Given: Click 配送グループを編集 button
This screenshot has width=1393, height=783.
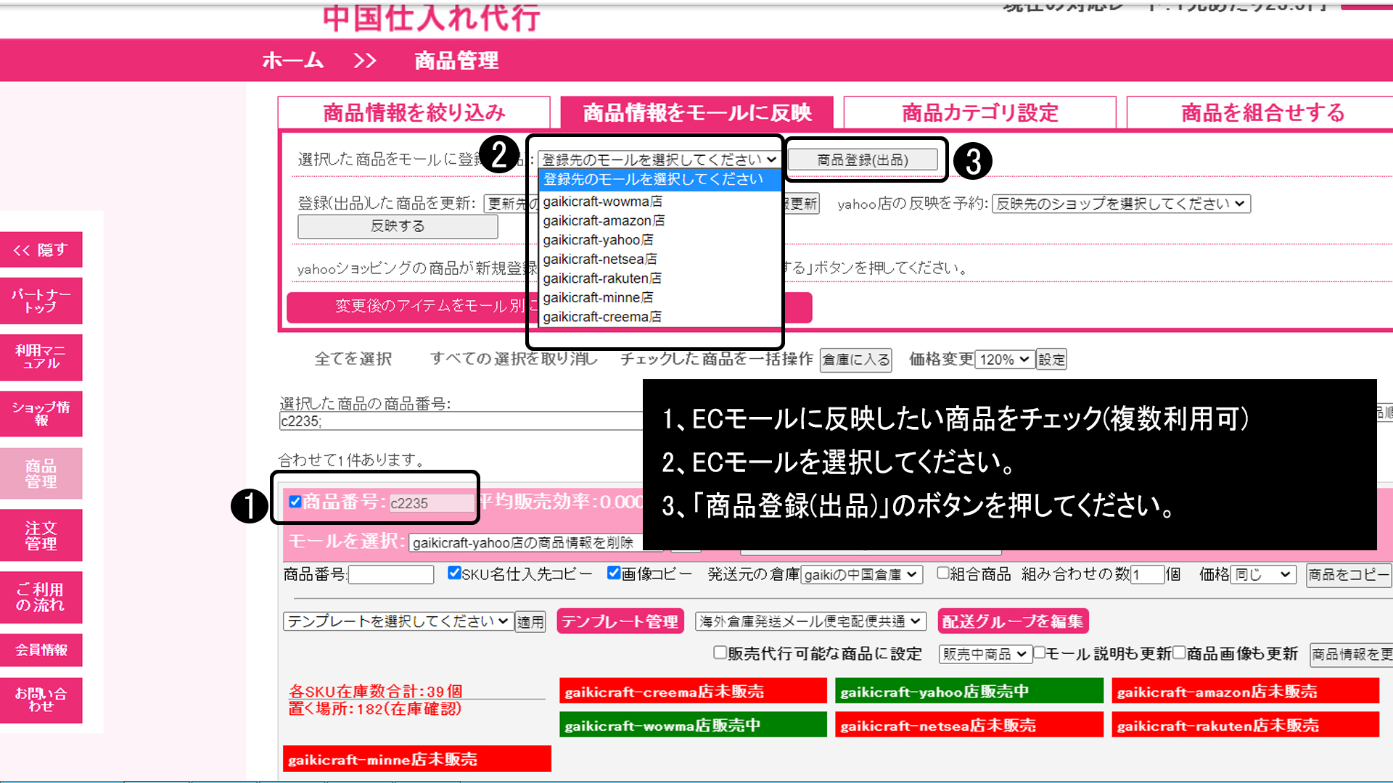Looking at the screenshot, I should click(x=1013, y=621).
